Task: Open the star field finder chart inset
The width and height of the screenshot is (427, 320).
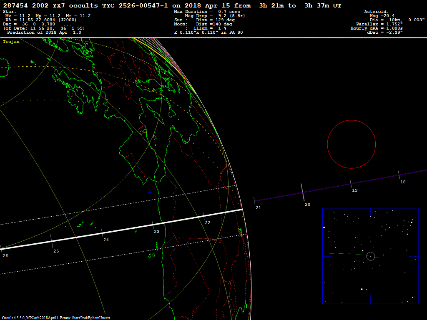Action: point(370,256)
